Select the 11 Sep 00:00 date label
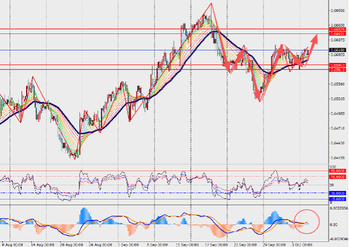Screen dimensions: 349x247 (188, 244)
